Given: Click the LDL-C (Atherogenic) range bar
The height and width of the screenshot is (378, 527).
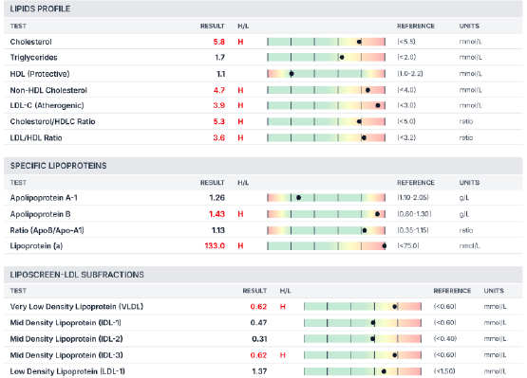Looking at the screenshot, I should 326,105.
